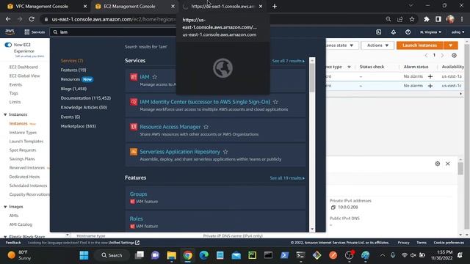Screen dimensions: 470x264
Task: Filter results by Features (19)
Action: 73,70
